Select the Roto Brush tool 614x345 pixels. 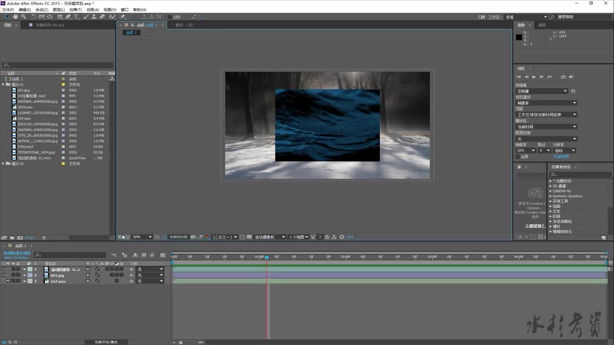pyautogui.click(x=112, y=17)
